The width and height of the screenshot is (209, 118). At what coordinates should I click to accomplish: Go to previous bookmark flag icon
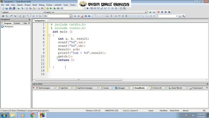(162, 12)
